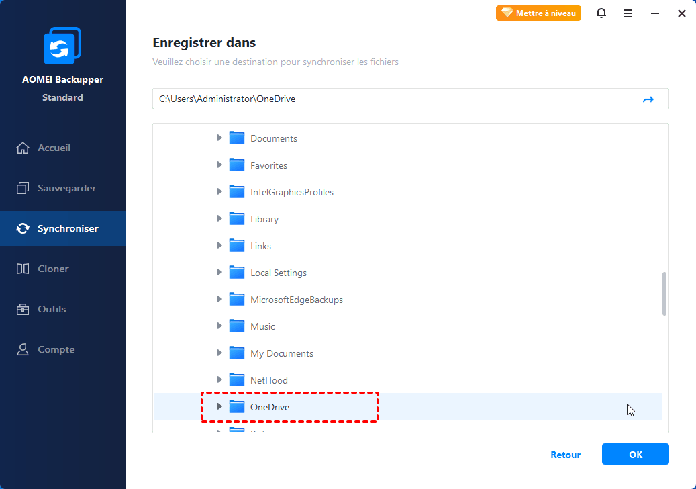
Task: Open the Sauvegarder section
Action: pos(66,188)
